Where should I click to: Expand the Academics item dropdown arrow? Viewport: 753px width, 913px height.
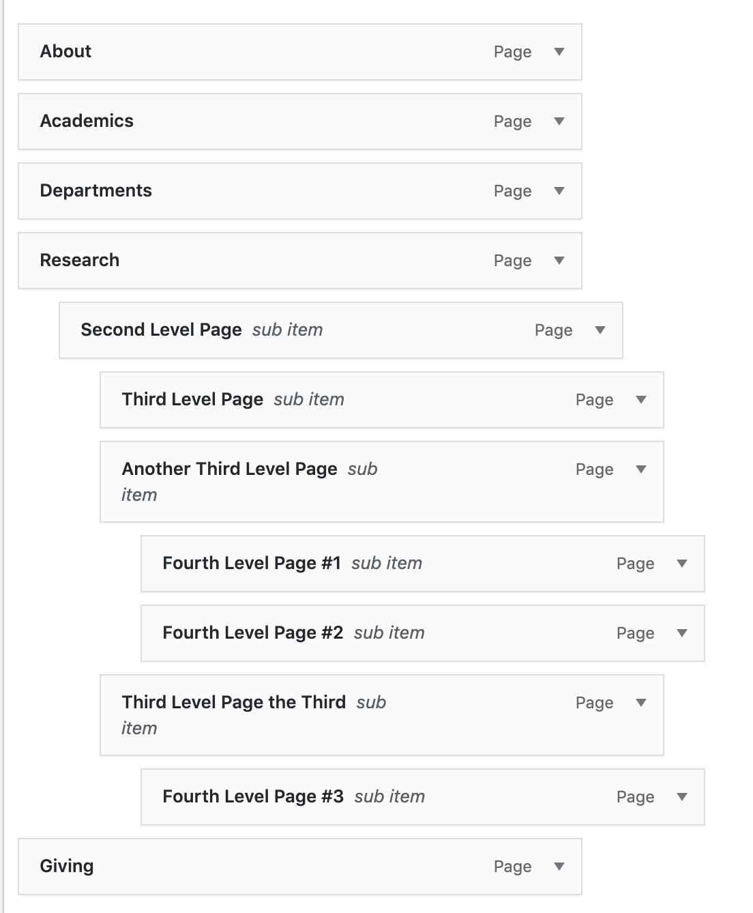point(559,121)
